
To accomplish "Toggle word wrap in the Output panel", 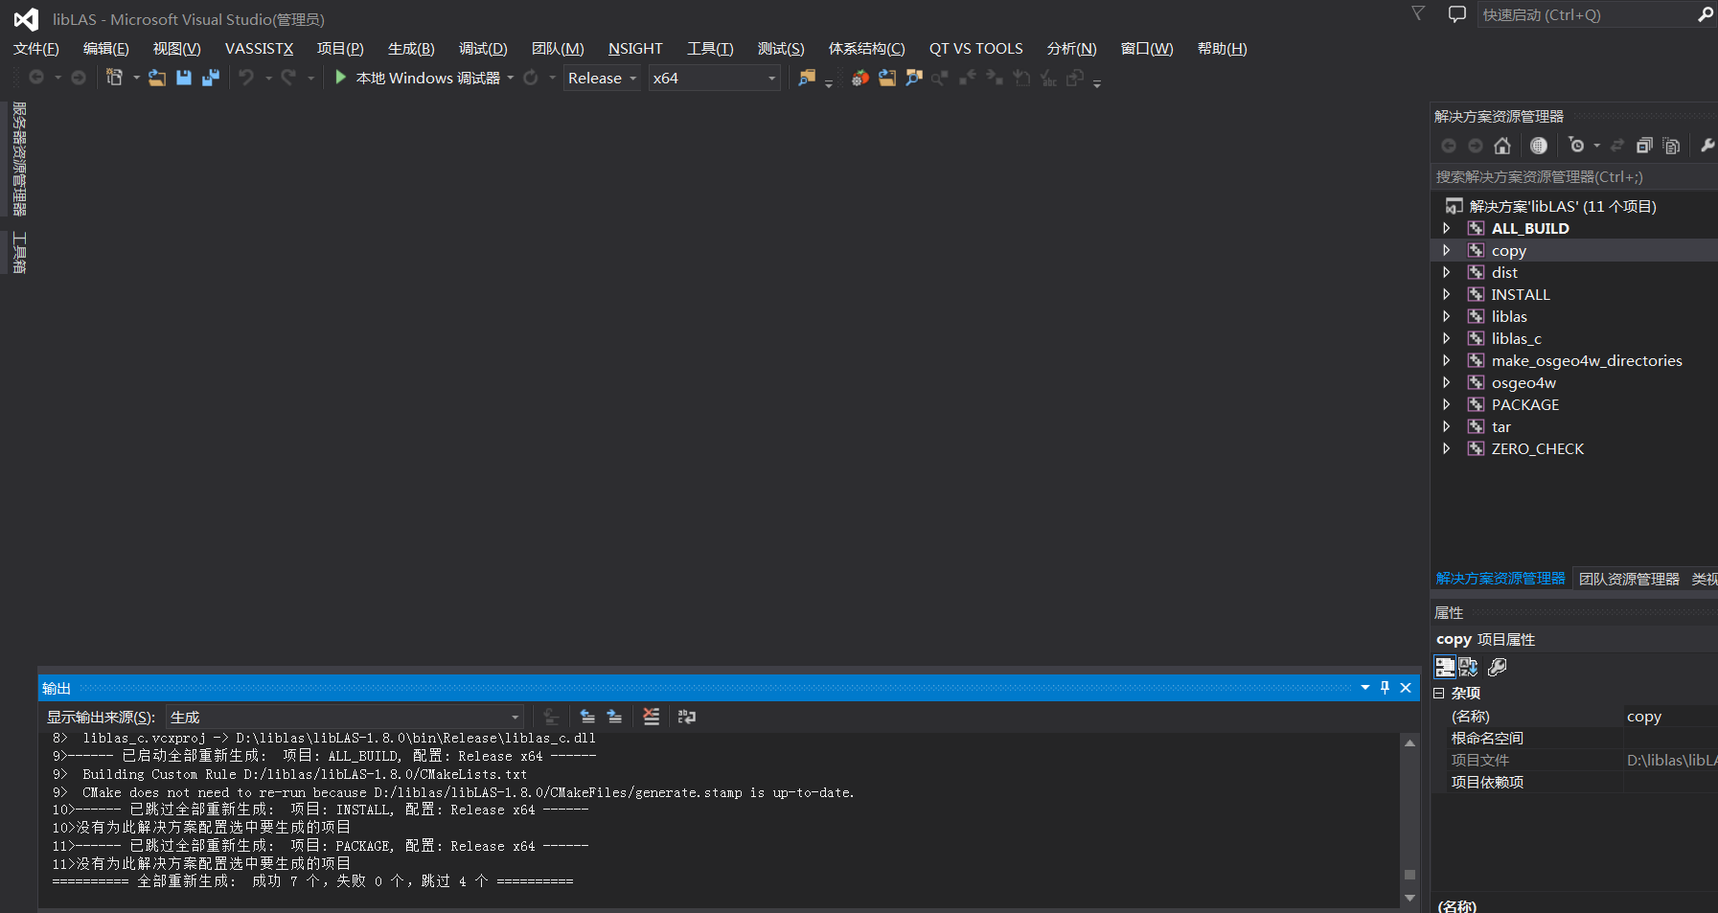I will tap(687, 717).
